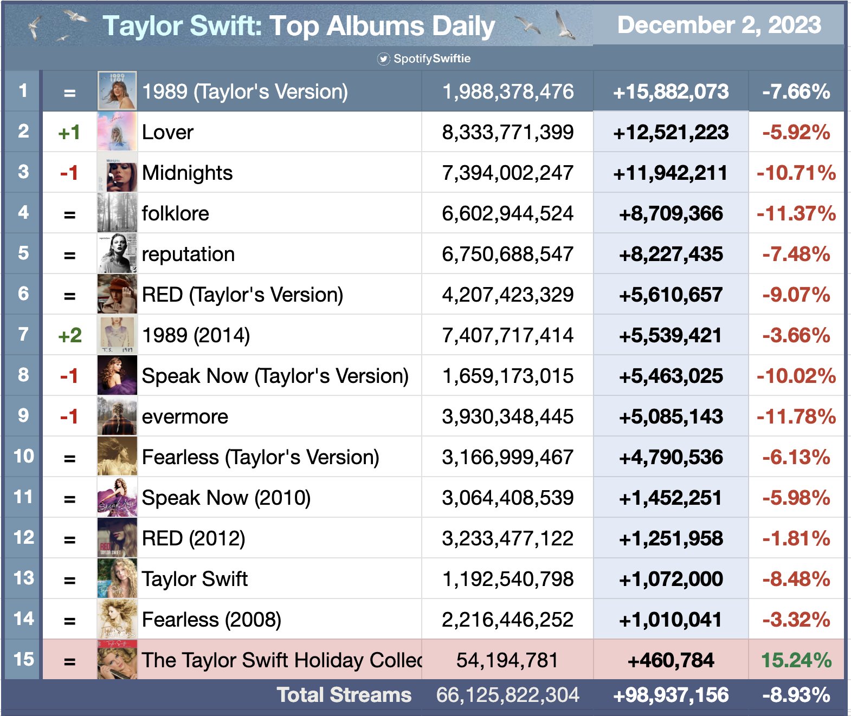The width and height of the screenshot is (851, 716).
Task: Select Lover's total 8,333,771,399
Action: pyautogui.click(x=508, y=132)
